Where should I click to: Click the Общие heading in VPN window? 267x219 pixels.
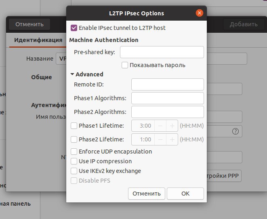tap(41, 77)
